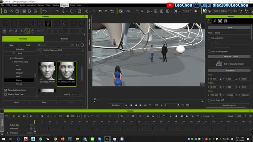Collapse the Expression tree node

click(x=10, y=58)
